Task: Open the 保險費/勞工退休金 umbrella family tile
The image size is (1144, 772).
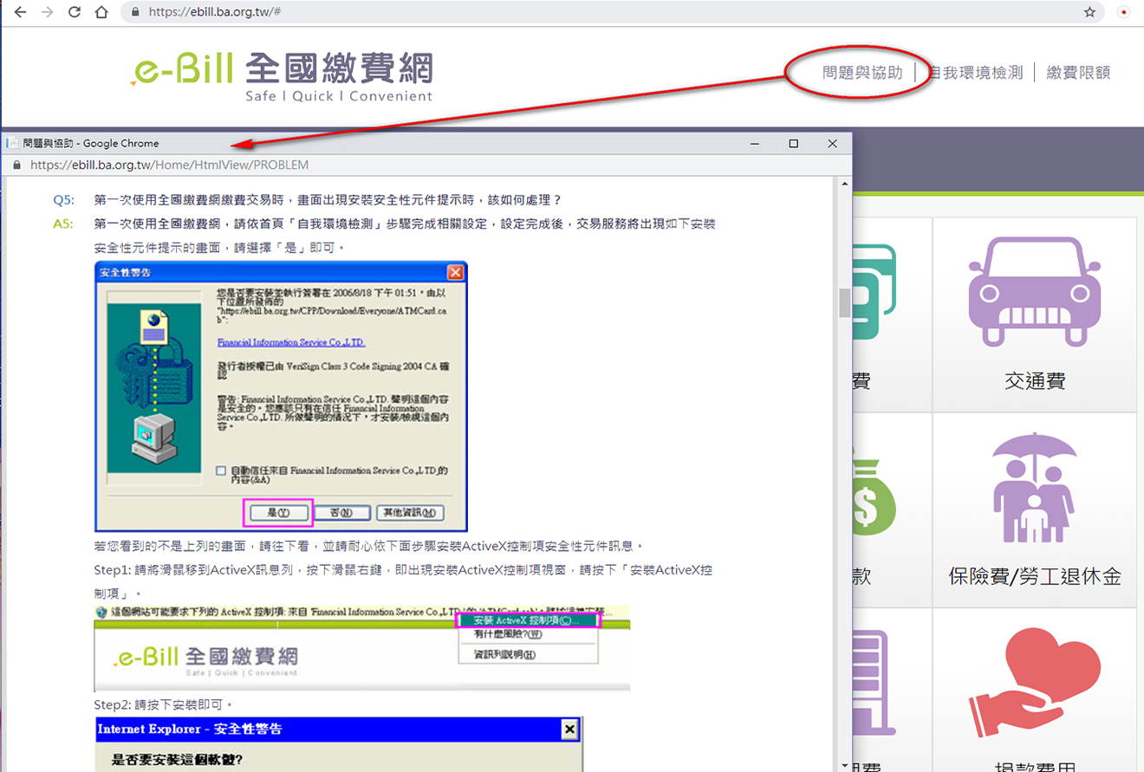Action: pyautogui.click(x=1035, y=510)
